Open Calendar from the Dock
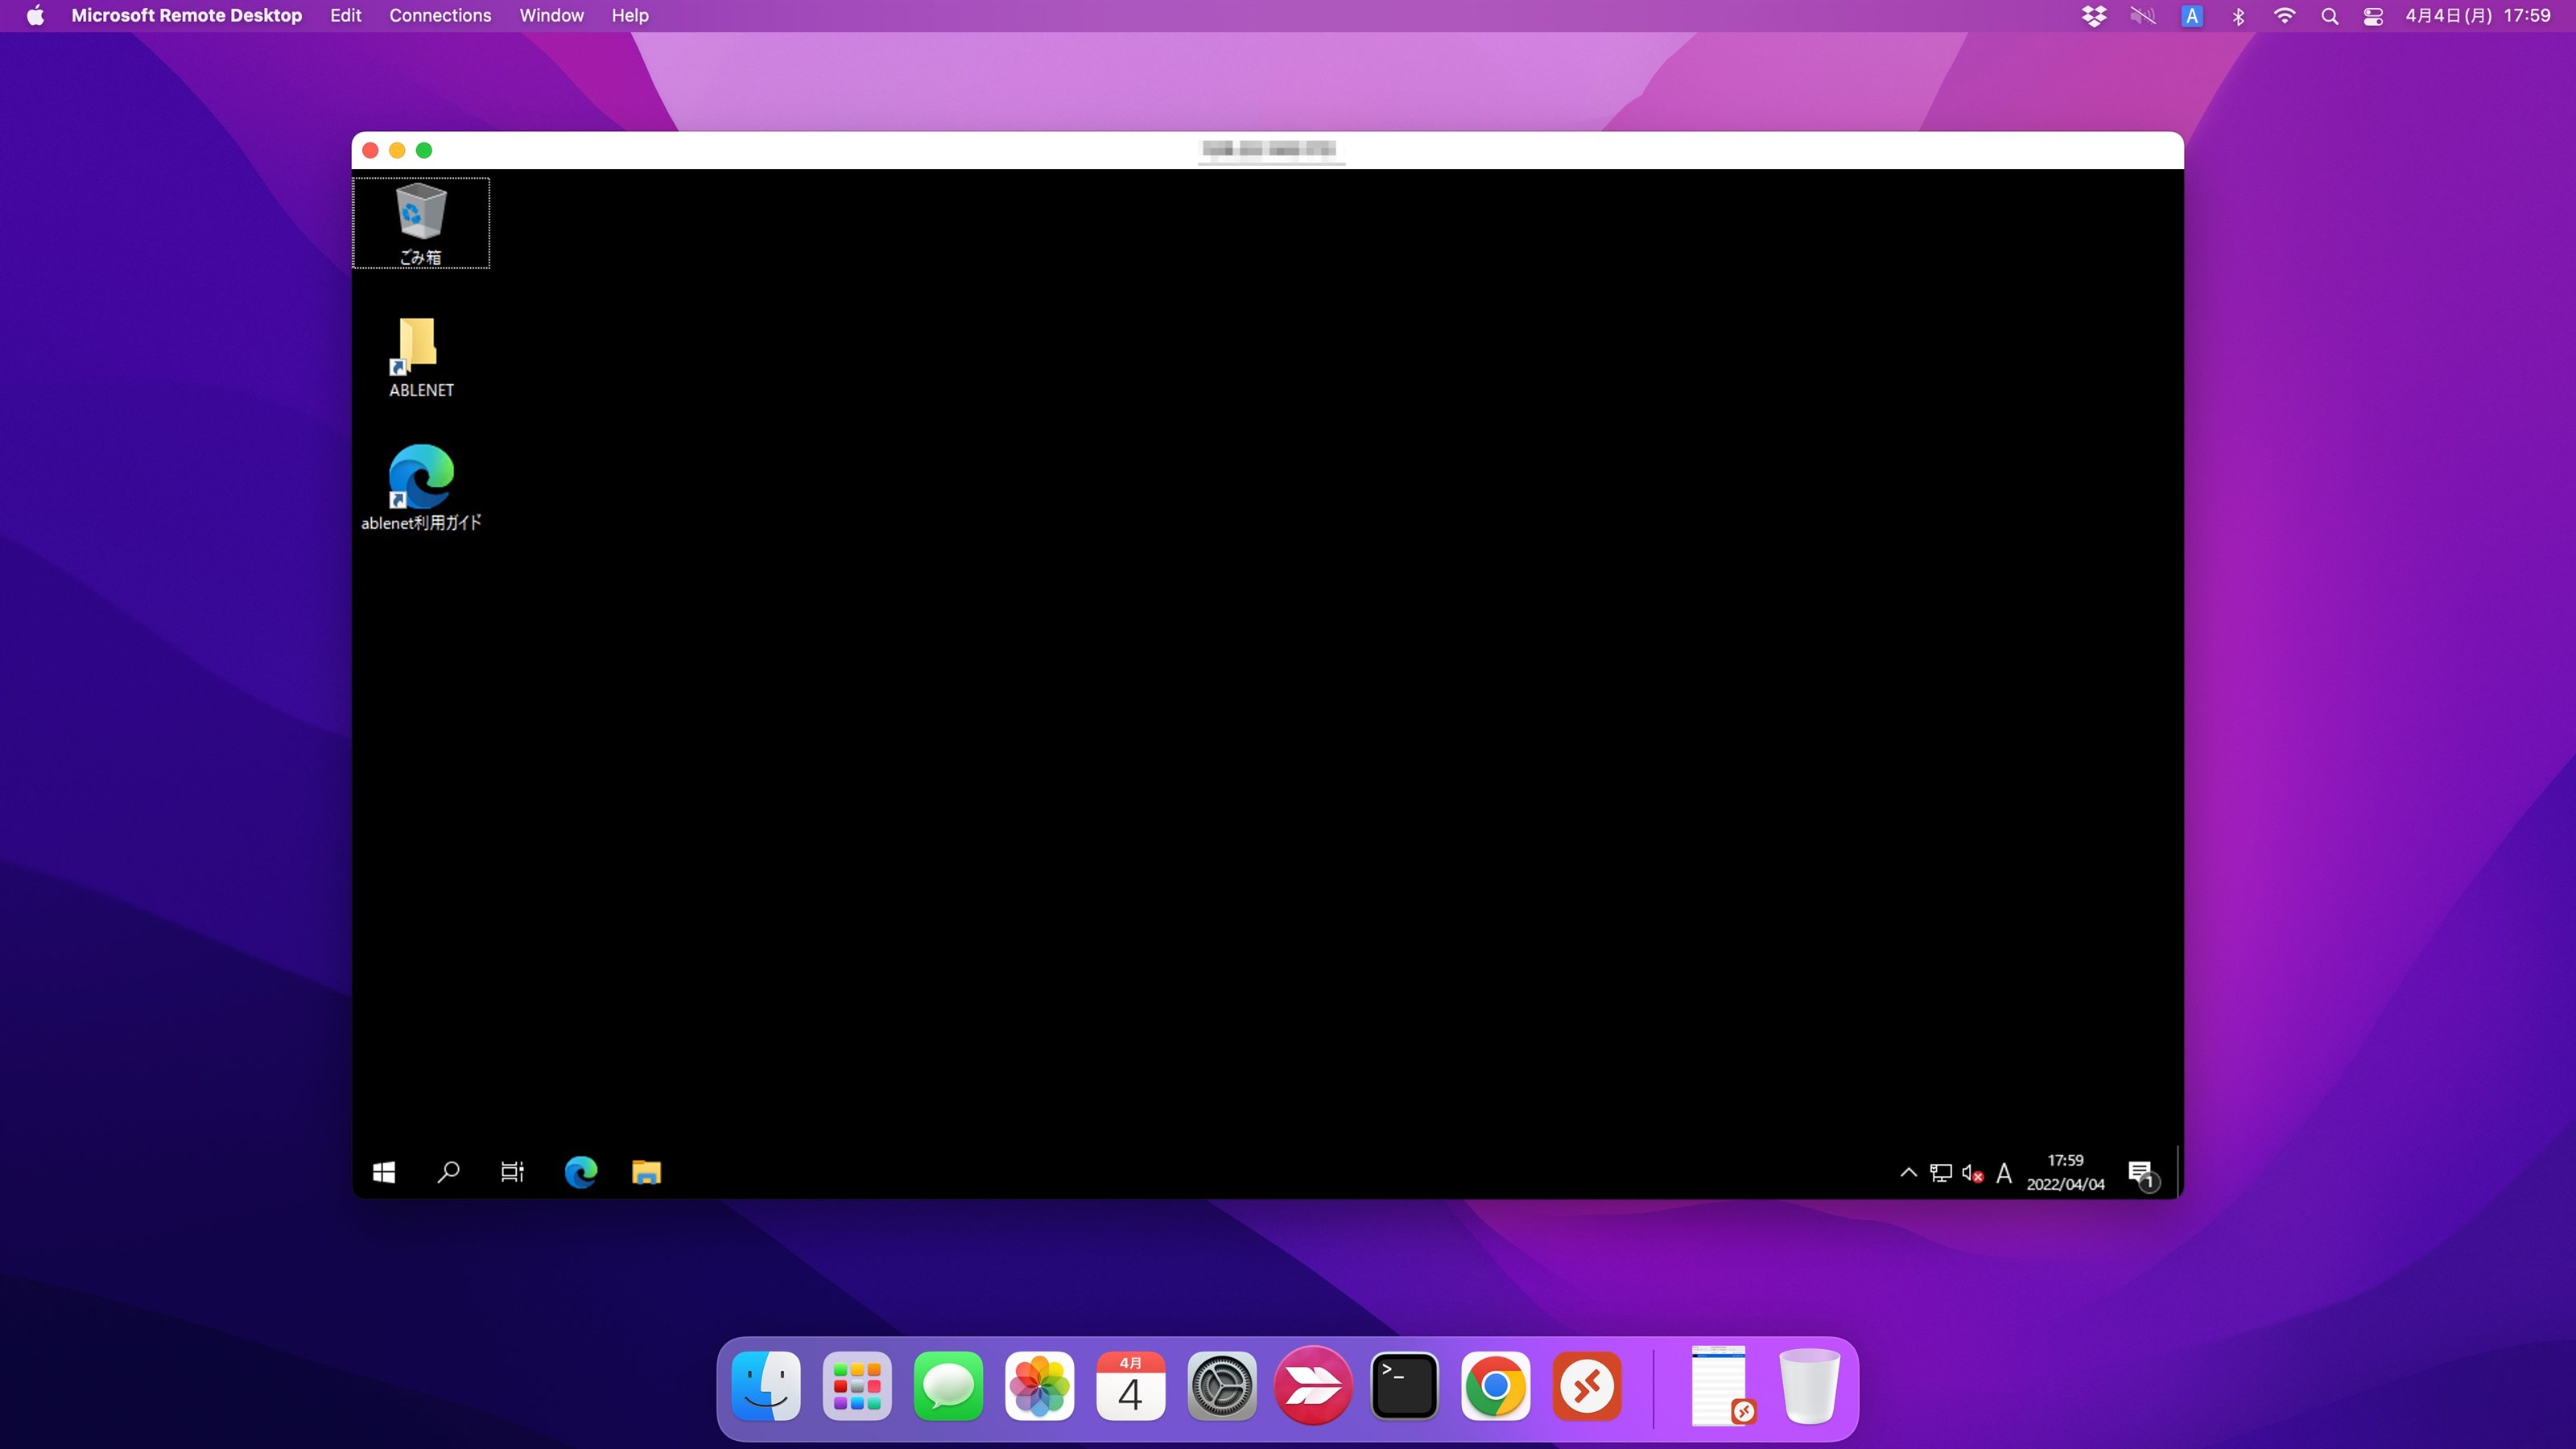The height and width of the screenshot is (1449, 2576). coord(1130,1386)
